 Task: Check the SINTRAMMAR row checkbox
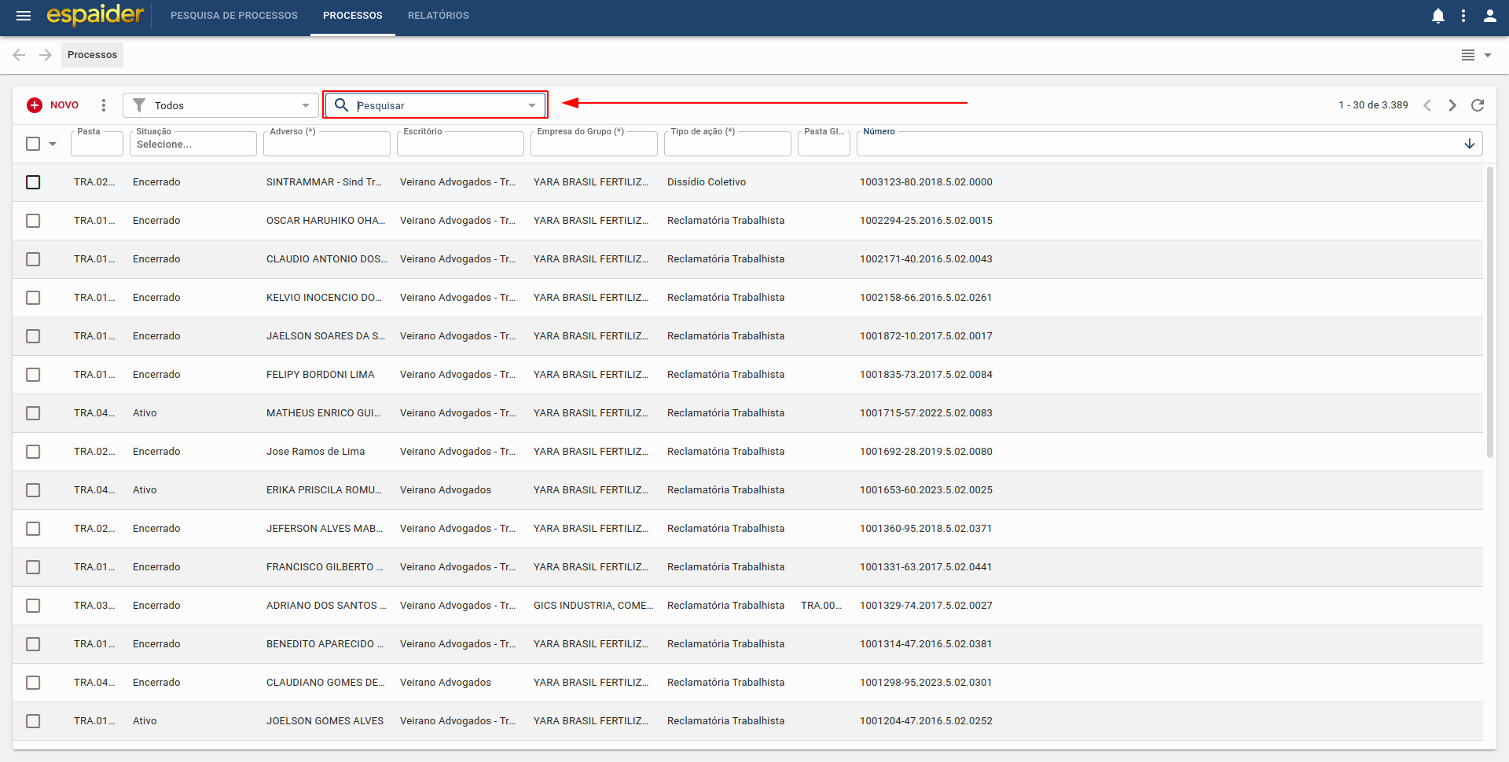point(33,182)
